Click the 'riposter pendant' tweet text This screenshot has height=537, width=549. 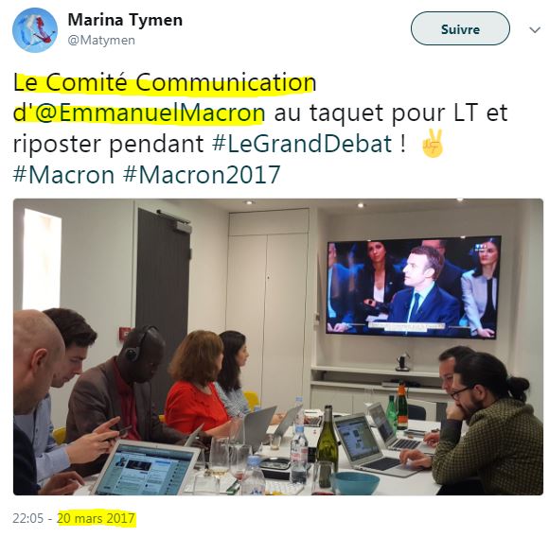(x=108, y=144)
